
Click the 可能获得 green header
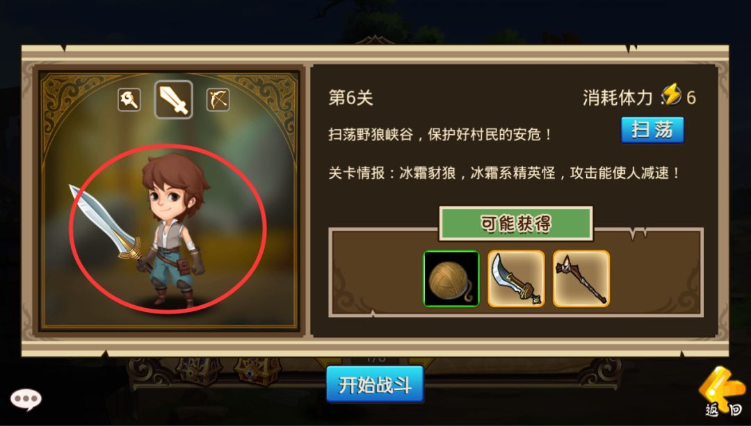tap(516, 224)
